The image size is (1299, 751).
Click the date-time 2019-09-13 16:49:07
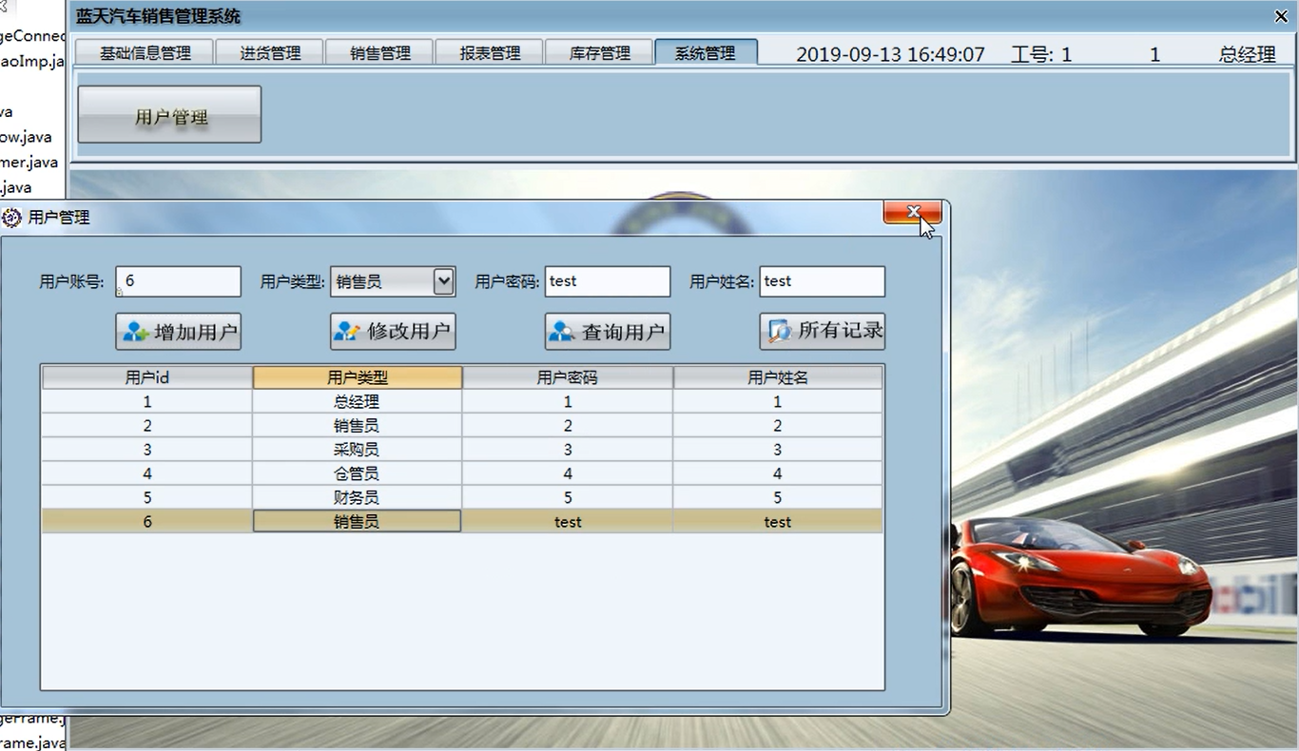[890, 54]
